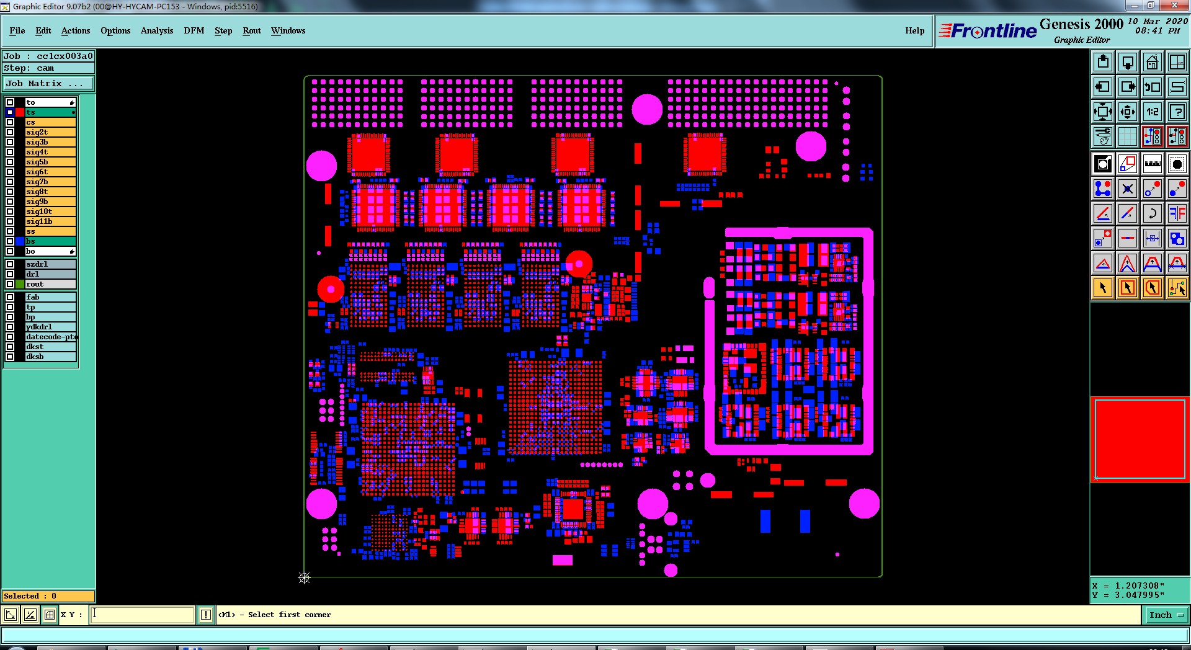Select the ruler measure tool

[1153, 164]
